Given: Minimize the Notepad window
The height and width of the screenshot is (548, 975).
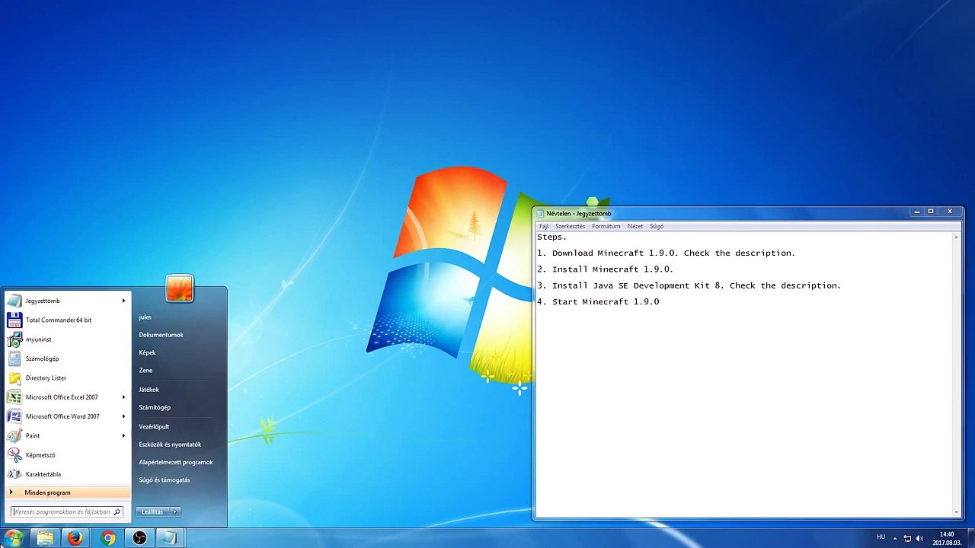Looking at the screenshot, I should (x=917, y=212).
